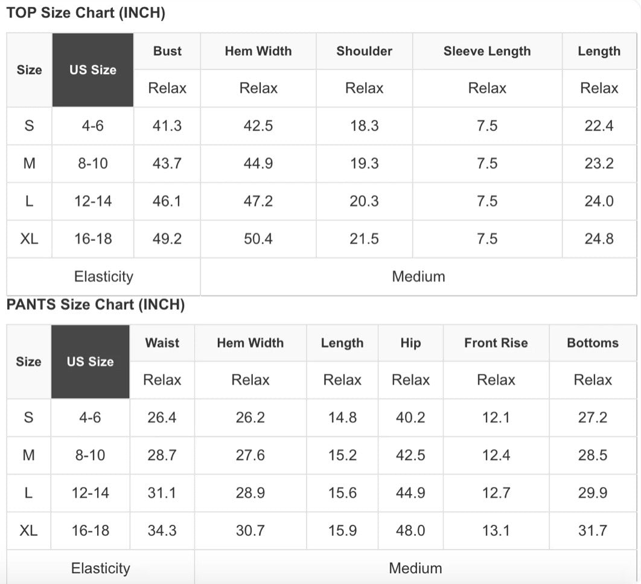Click the Medium elasticity cell in TOP chart
Image resolution: width=641 pixels, height=584 pixels.
coord(419,277)
